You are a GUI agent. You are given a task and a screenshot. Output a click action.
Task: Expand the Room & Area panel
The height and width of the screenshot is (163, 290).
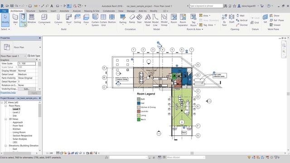pyautogui.click(x=194, y=29)
